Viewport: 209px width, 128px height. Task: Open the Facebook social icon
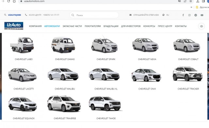pos(183,15)
